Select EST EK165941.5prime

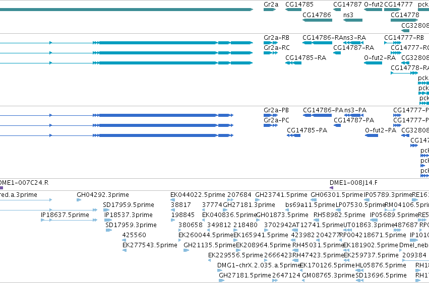[x=261, y=236]
